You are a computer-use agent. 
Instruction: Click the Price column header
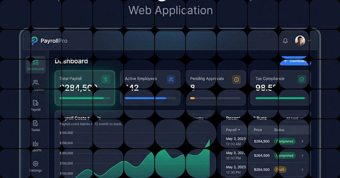click(x=258, y=130)
